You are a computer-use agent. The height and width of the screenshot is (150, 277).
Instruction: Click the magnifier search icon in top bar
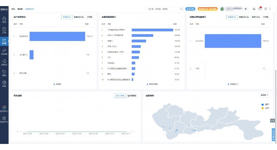click(181, 9)
